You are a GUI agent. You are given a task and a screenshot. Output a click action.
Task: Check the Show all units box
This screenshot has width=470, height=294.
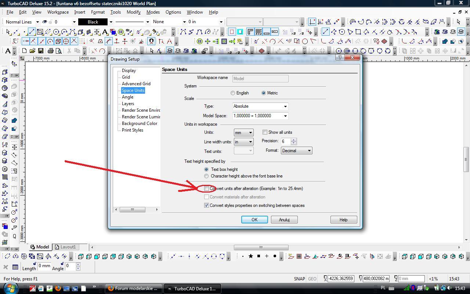click(x=265, y=132)
